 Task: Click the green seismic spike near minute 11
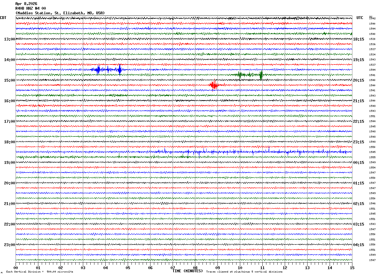pos(261,75)
